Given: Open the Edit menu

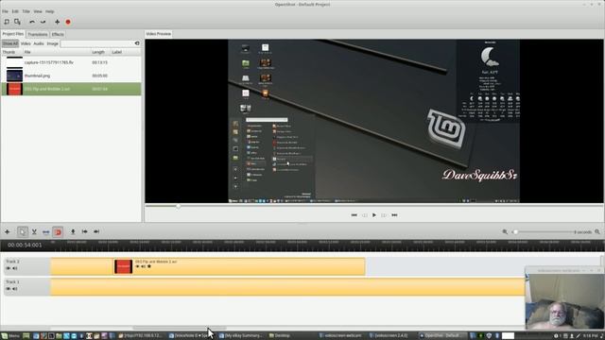Looking at the screenshot, I should 15,11.
